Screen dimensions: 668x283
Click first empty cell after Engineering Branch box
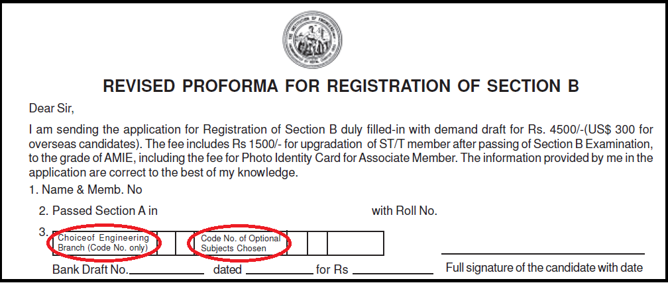point(167,243)
